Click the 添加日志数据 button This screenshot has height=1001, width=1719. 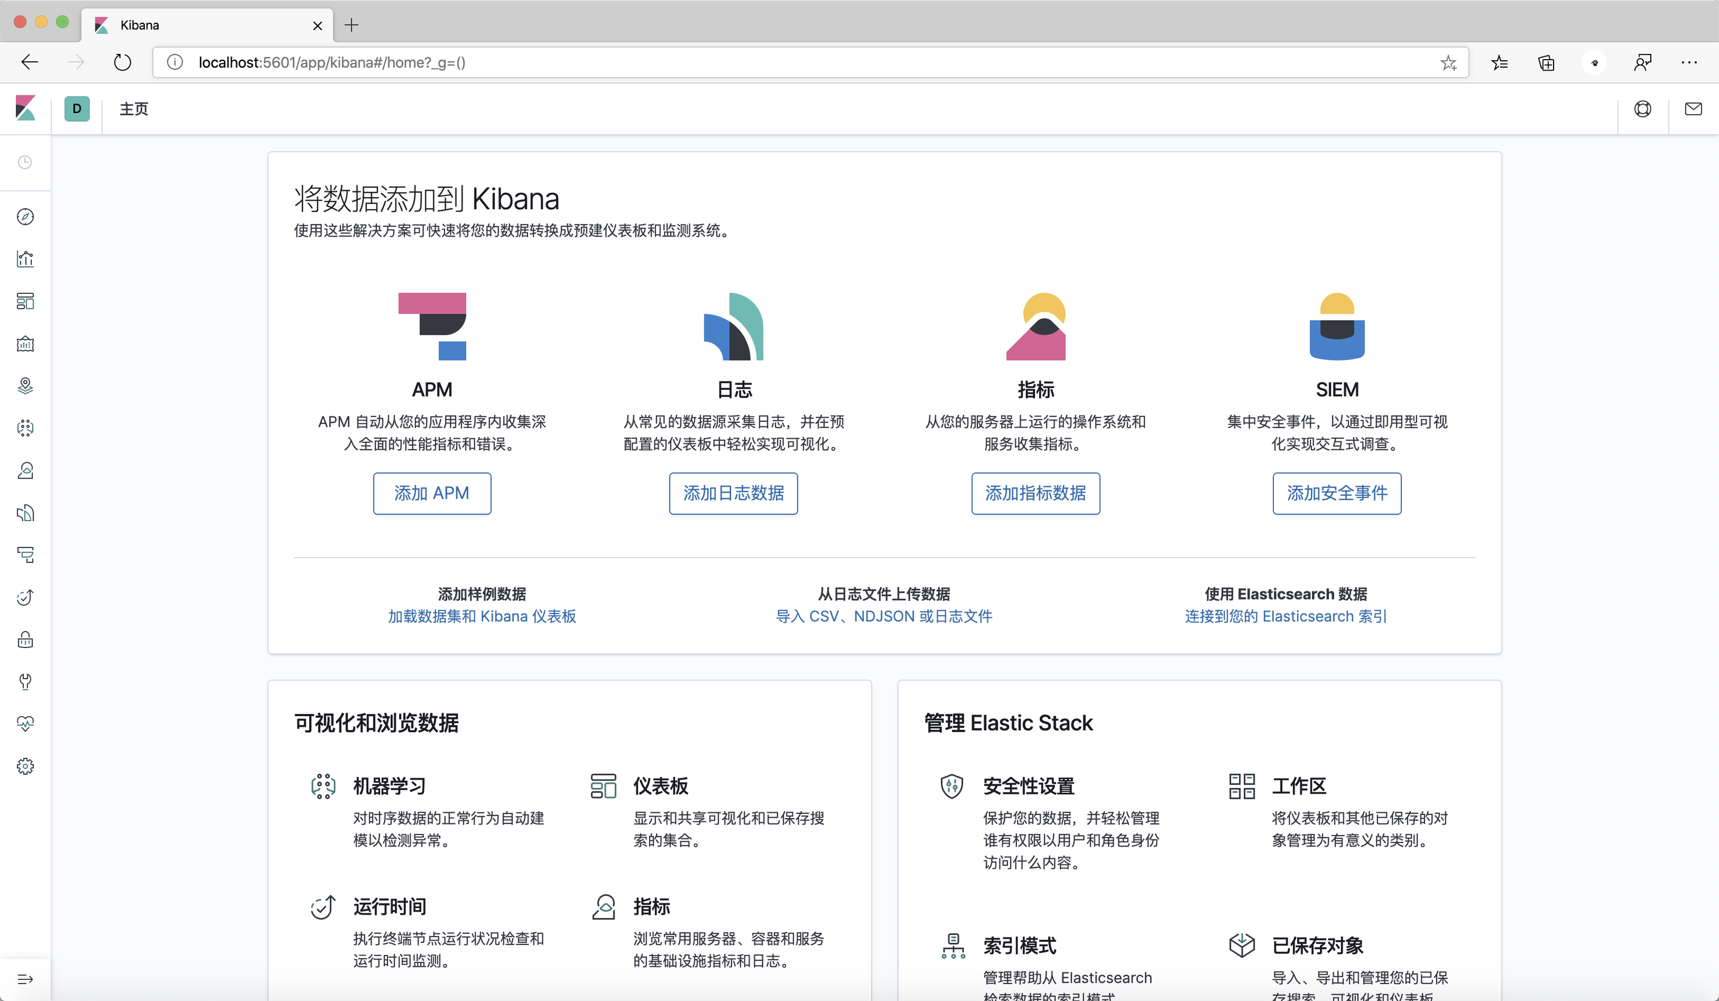coord(733,493)
